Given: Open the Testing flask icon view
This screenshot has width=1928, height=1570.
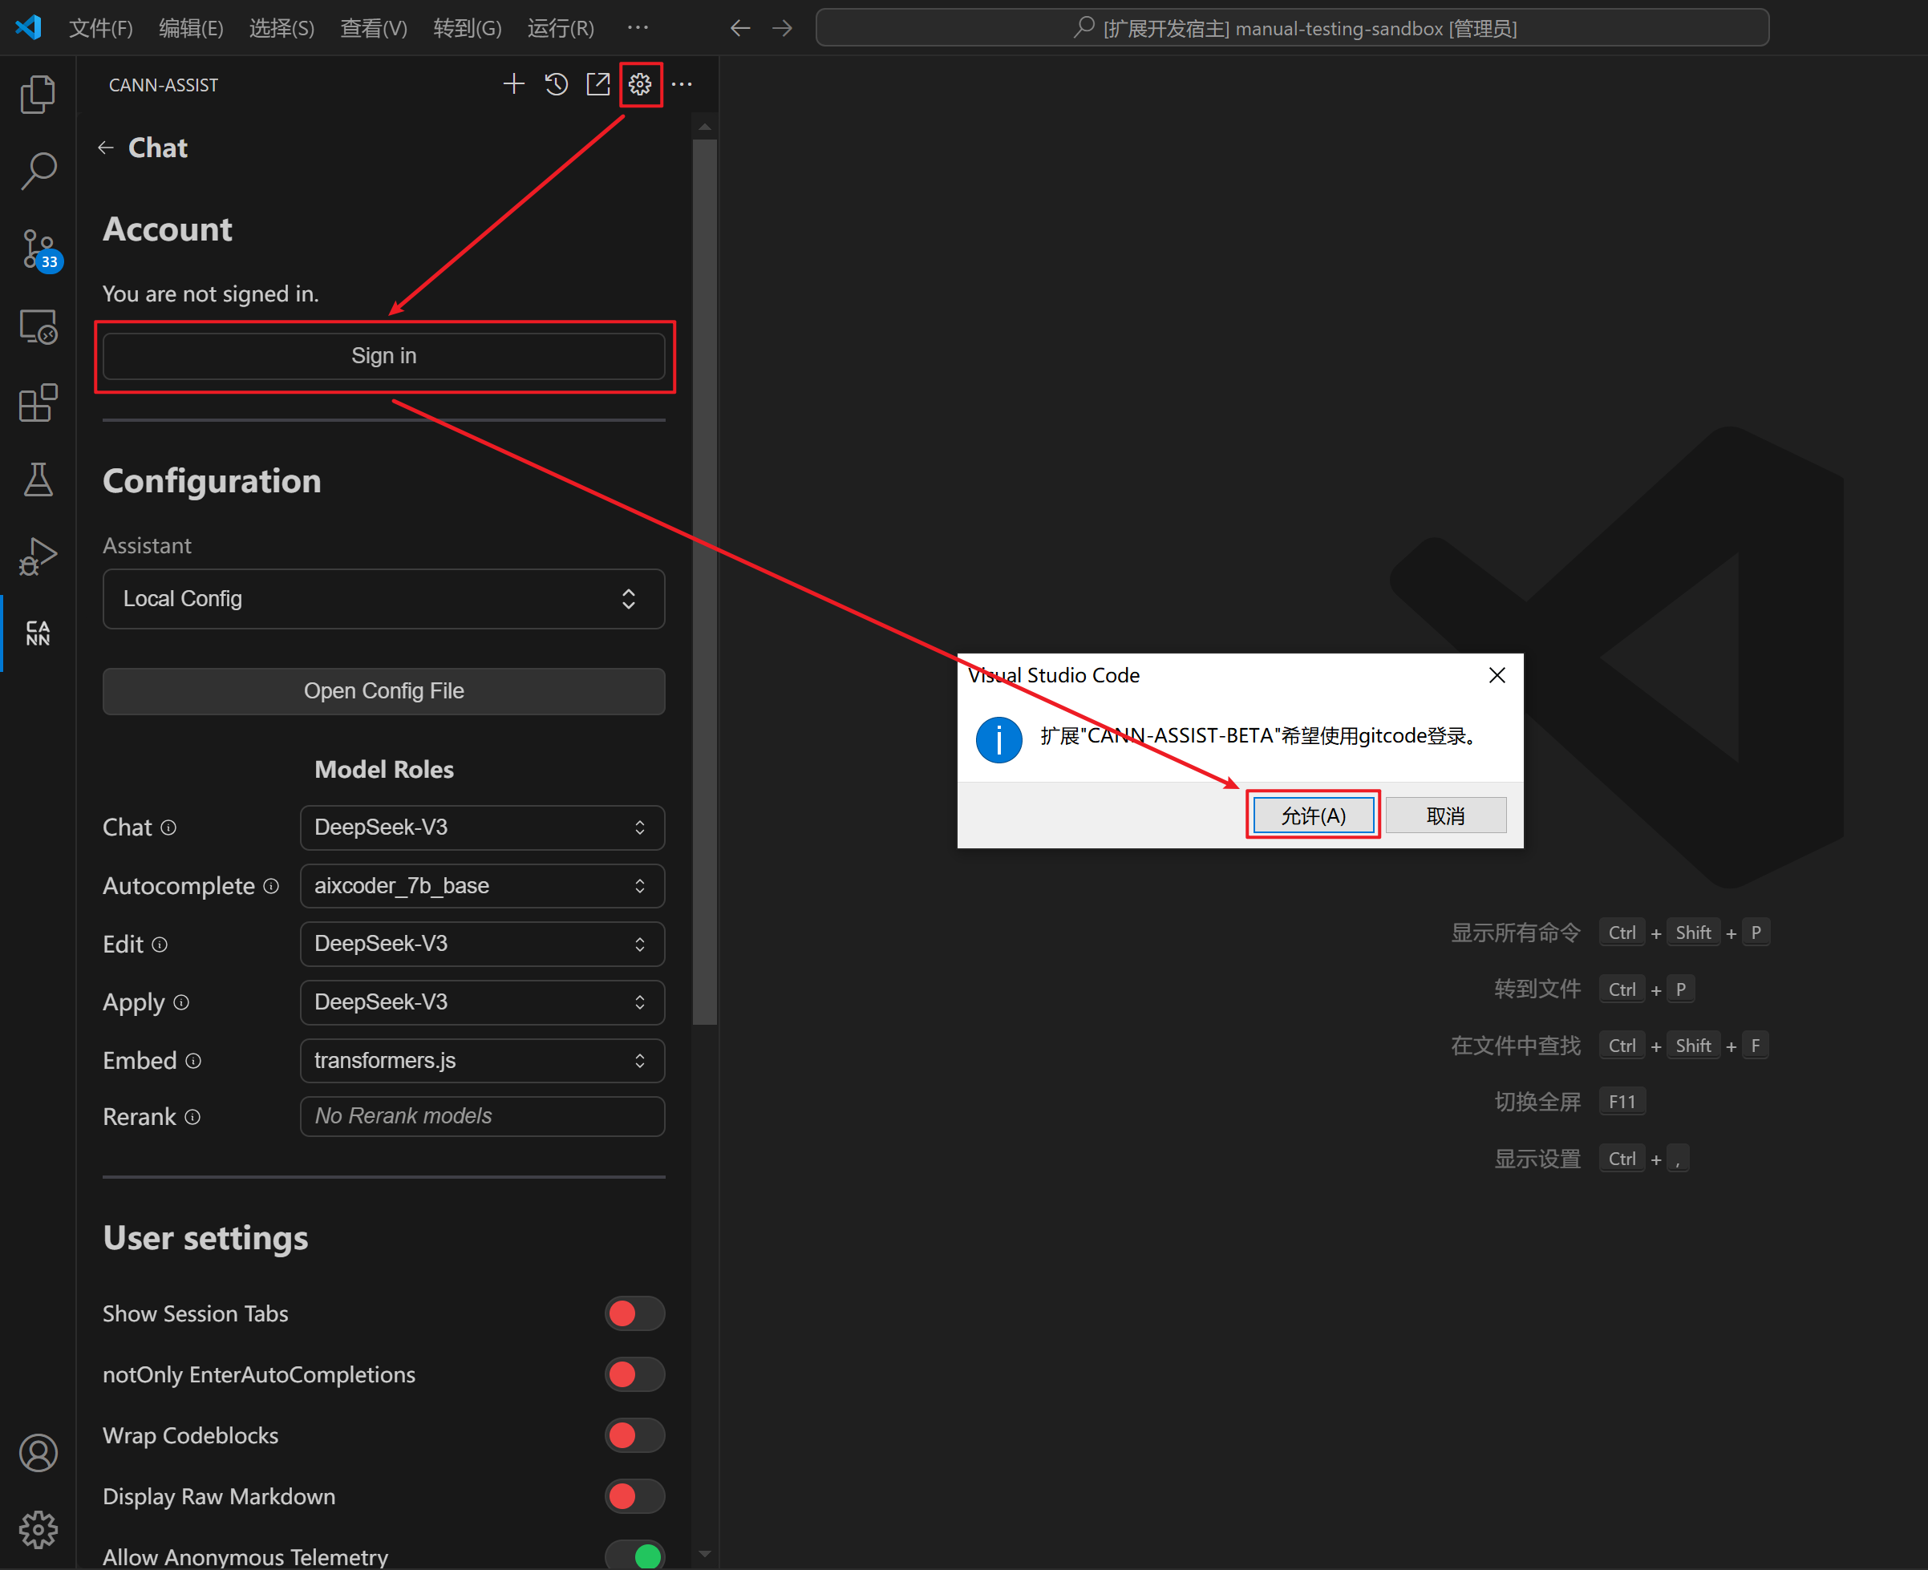Looking at the screenshot, I should point(38,479).
